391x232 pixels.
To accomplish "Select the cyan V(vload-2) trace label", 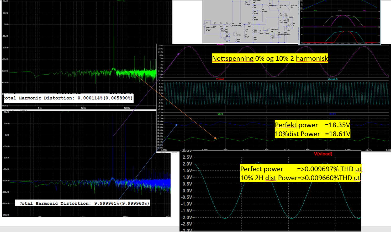I will pyautogui.click(x=332, y=79).
